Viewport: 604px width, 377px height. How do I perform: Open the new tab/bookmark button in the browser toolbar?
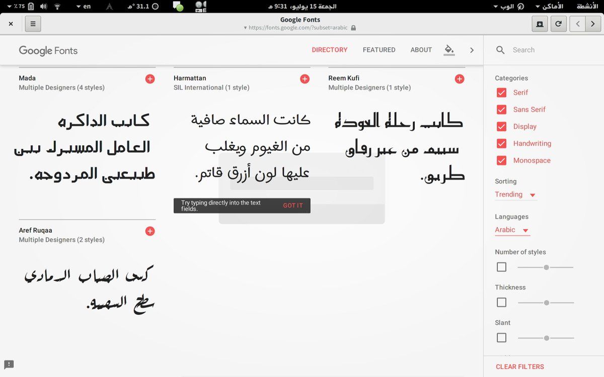540,24
